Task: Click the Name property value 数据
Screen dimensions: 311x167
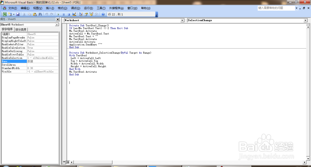Action: (43, 61)
